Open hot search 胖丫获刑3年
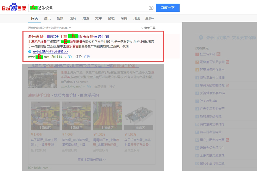 pyautogui.click(x=208, y=101)
